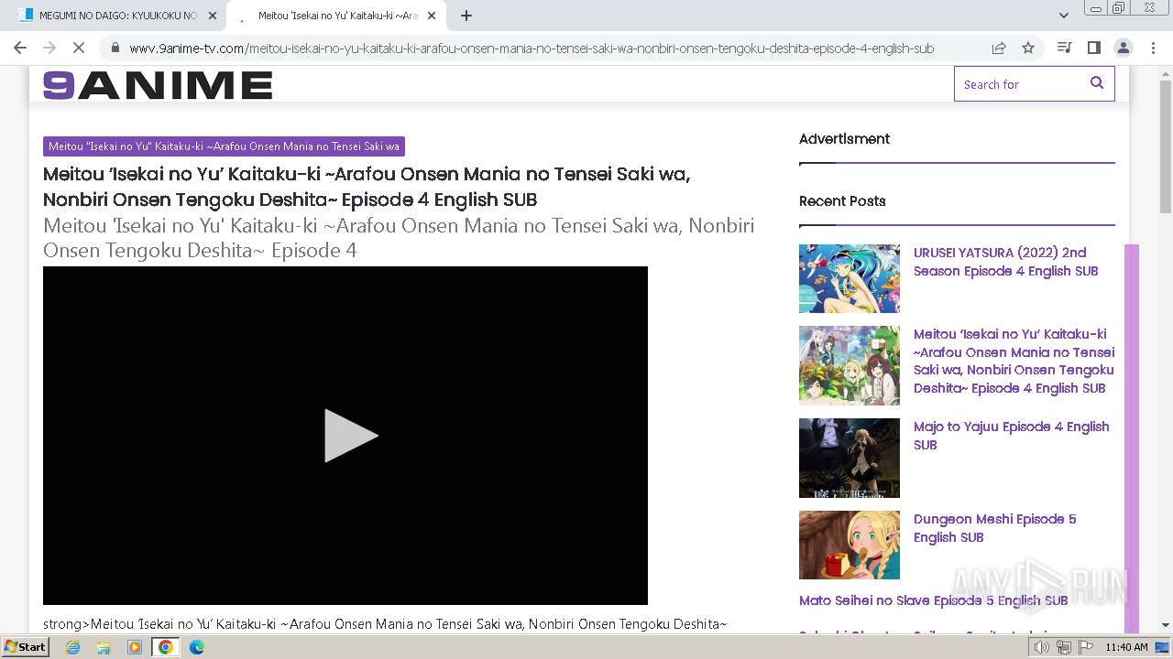Stop loading the page
This screenshot has height=659, width=1173.
(78, 48)
